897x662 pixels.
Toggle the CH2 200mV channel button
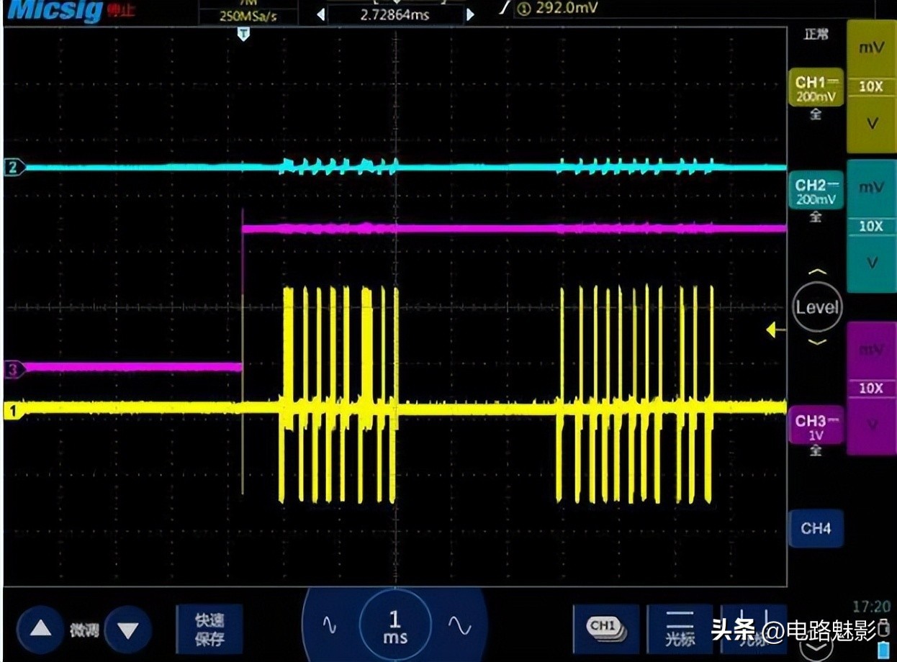coord(816,191)
